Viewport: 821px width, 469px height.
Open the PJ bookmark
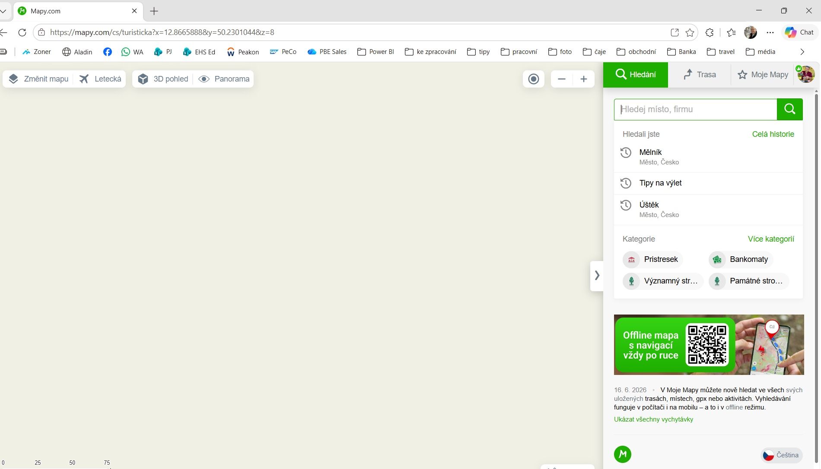163,52
